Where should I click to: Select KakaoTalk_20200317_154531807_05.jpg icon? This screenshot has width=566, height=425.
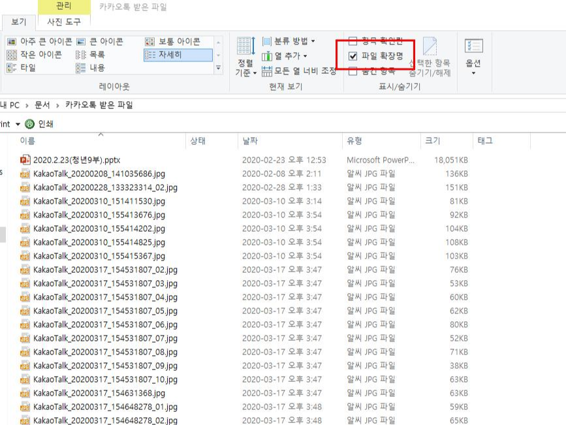(25, 311)
